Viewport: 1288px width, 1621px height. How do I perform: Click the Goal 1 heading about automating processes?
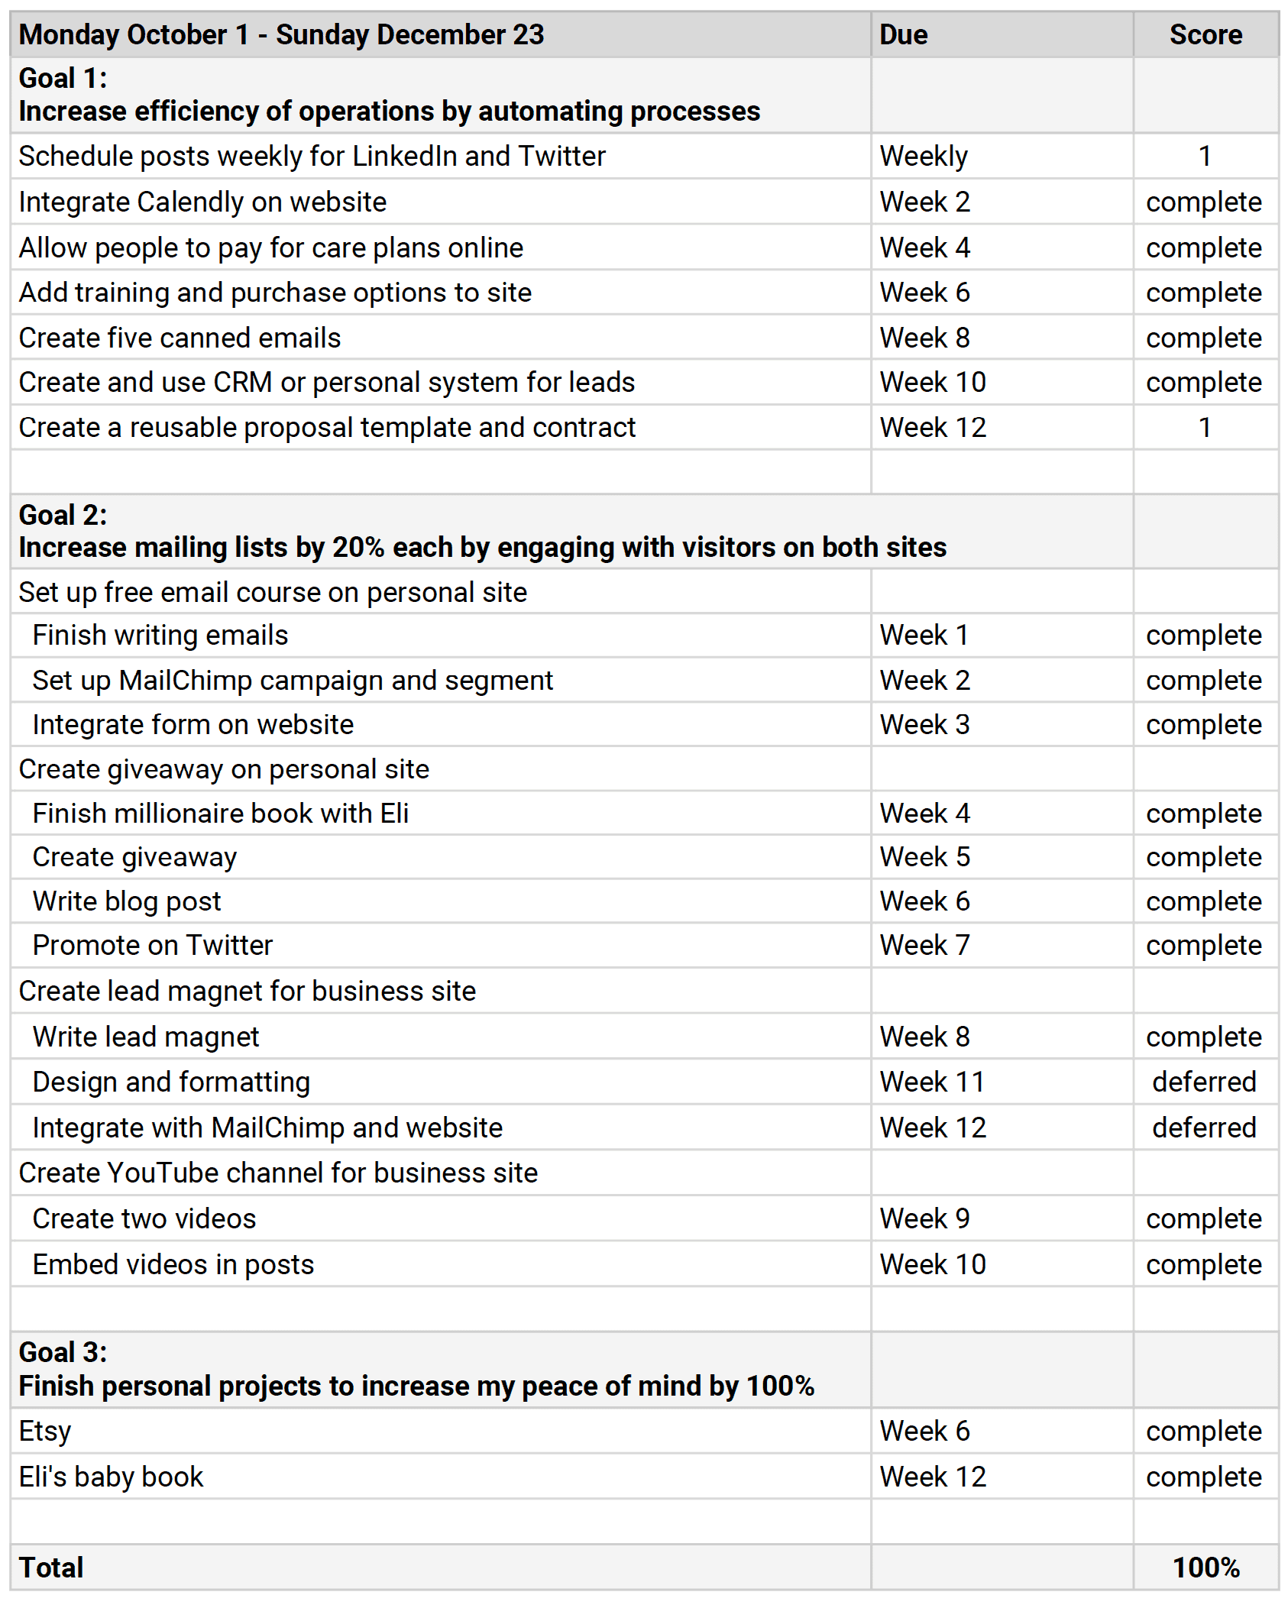point(389,95)
